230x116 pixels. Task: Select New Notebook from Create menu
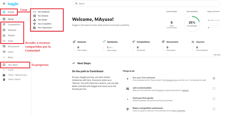pos(44,12)
